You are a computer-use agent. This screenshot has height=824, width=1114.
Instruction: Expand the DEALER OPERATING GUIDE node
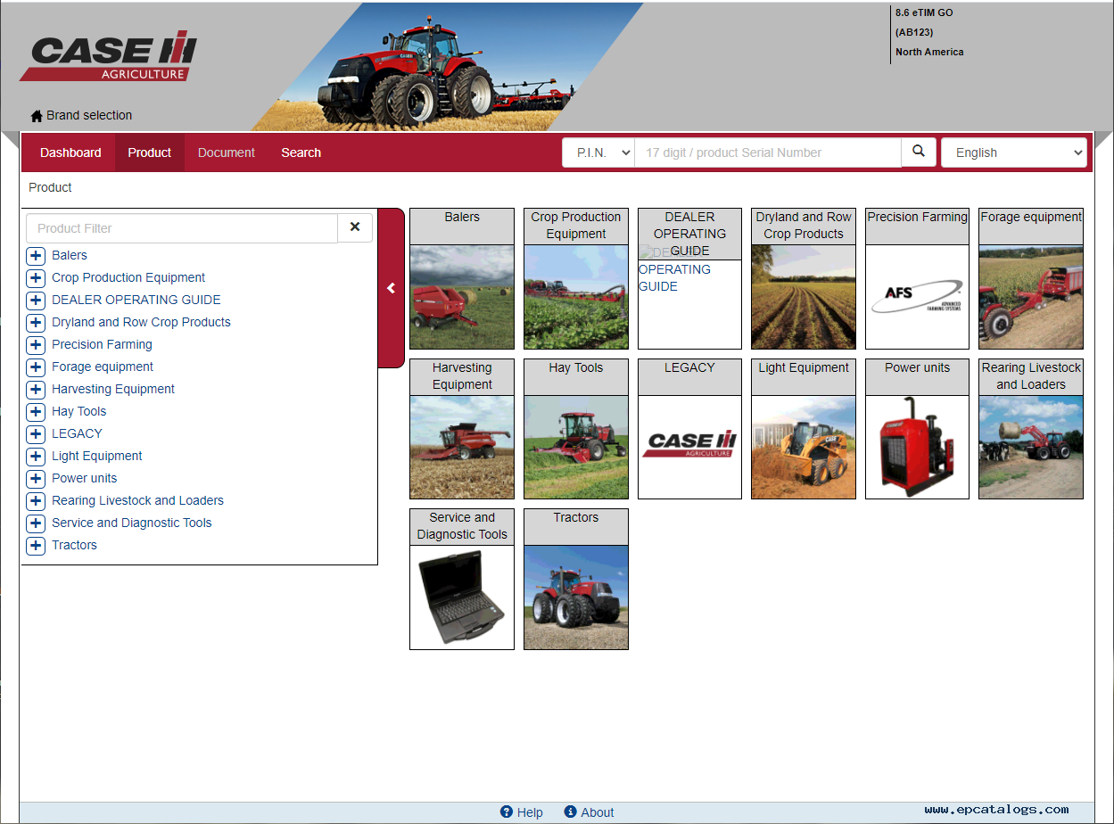[x=36, y=300]
